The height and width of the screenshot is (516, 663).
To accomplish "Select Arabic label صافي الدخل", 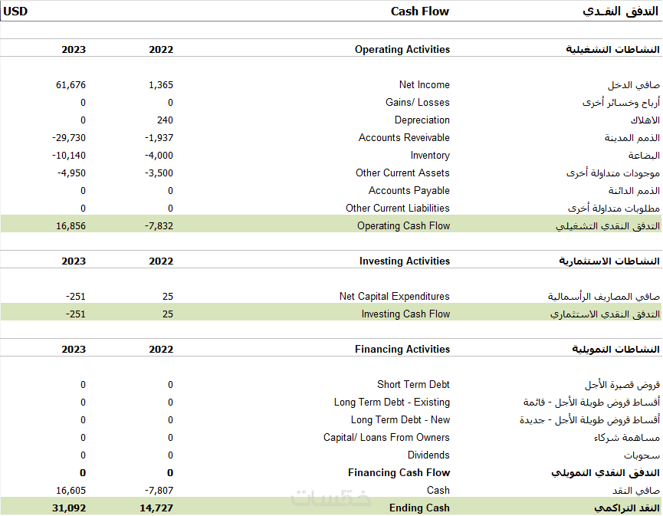I will tap(634, 85).
